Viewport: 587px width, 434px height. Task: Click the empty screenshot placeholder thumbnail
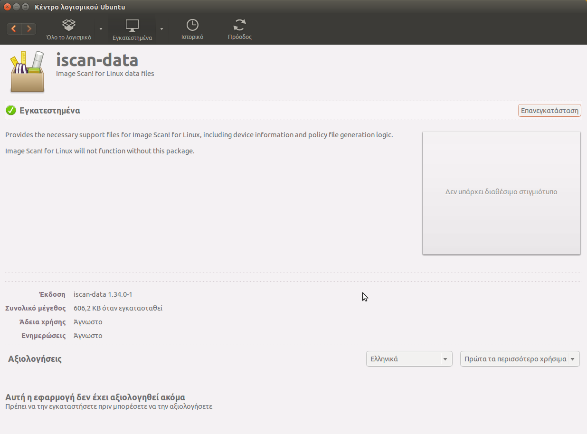click(501, 192)
